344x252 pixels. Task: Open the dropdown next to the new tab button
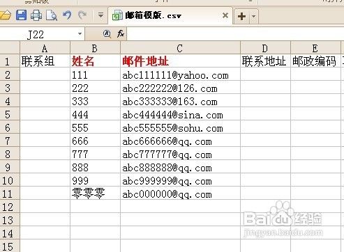[254, 16]
